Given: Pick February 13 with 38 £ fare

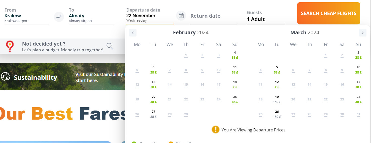Looking at the screenshot, I should (153, 84).
